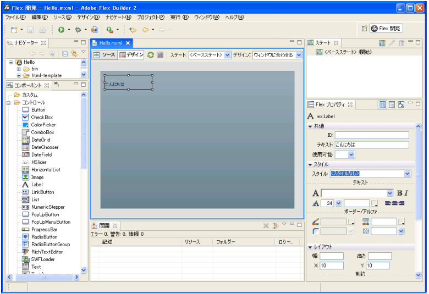This screenshot has height=294, width=429.
Task: Collapse the Hello project tree node
Action: click(x=10, y=62)
